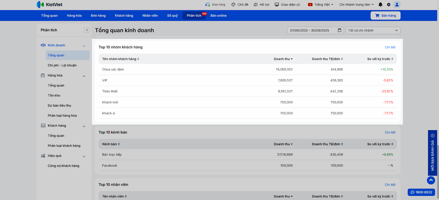Sort by Kênh bán name
Image resolution: width=439 pixels, height=200 pixels.
click(x=111, y=144)
